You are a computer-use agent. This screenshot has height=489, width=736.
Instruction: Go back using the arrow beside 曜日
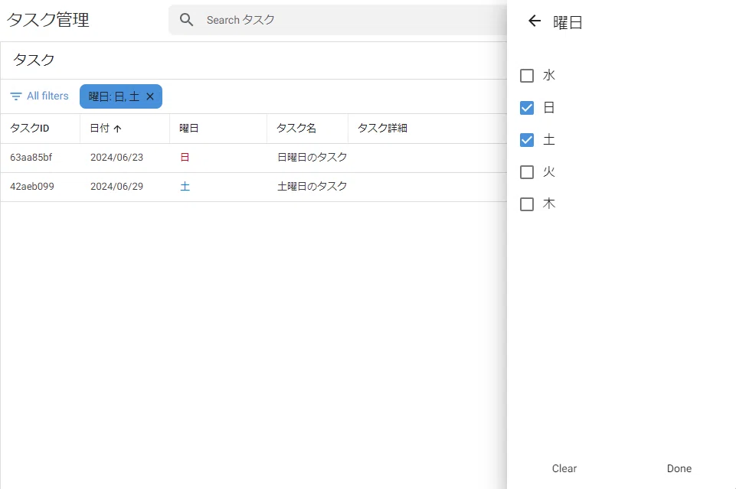[535, 21]
